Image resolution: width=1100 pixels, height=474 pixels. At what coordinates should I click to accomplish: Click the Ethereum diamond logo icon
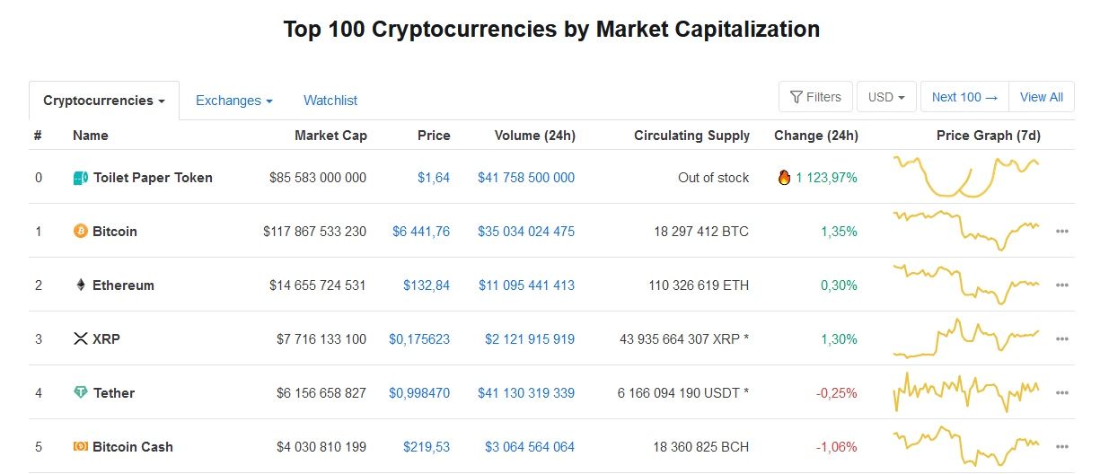coord(81,285)
